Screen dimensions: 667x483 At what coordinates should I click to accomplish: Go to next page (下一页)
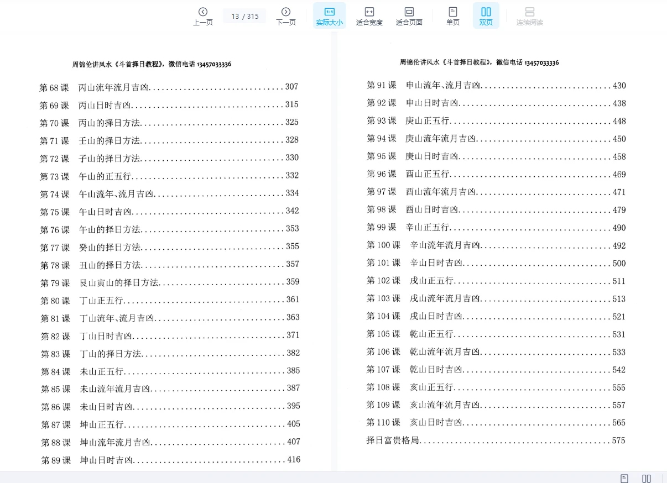pos(286,16)
